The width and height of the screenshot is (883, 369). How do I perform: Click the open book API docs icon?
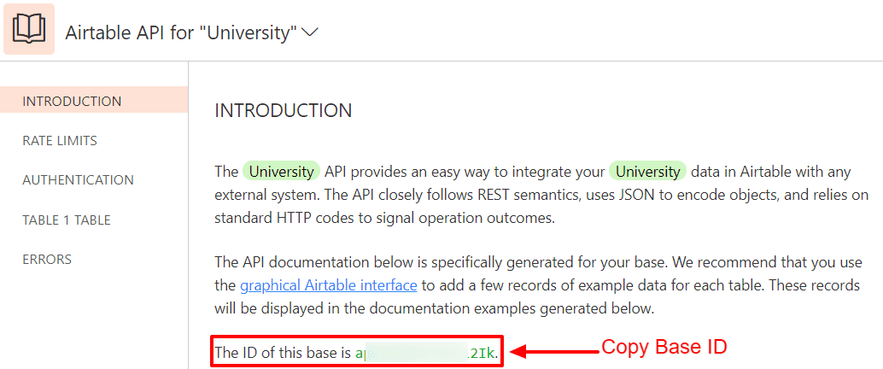29,29
